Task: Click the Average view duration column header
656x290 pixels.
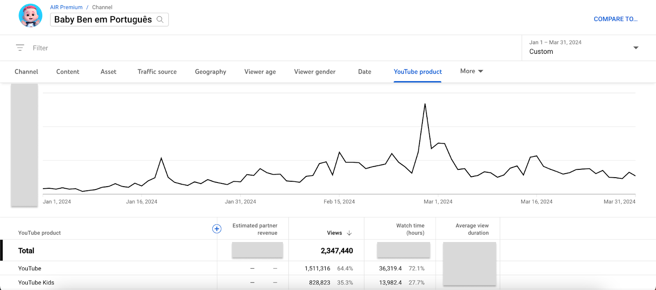Action: click(472, 229)
